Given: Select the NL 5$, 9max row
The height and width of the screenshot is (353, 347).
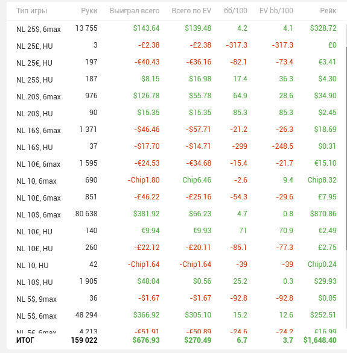Looking at the screenshot, I should tap(176, 299).
